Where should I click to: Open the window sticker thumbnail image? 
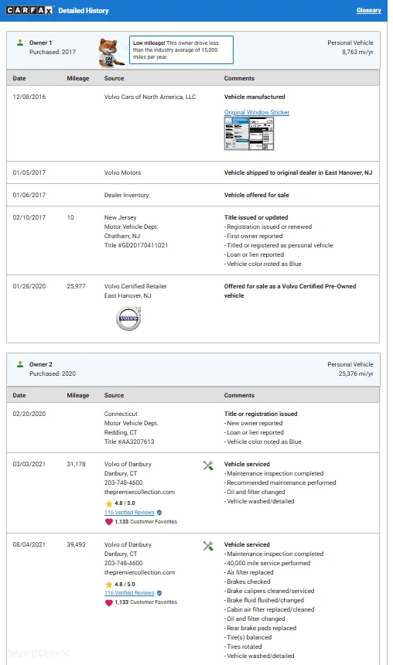[249, 134]
